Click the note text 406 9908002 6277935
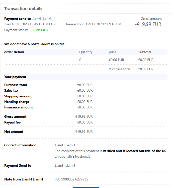This screenshot has height=188, width=174. click(x=71, y=179)
